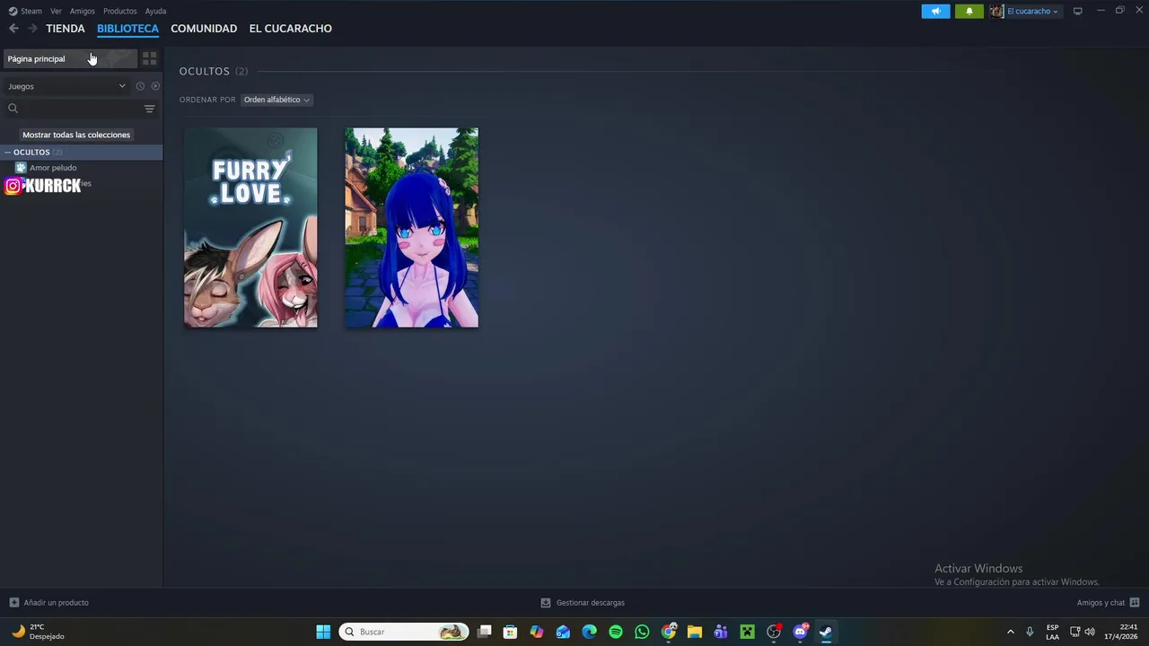Click Añadir un producto
Image resolution: width=1149 pixels, height=646 pixels.
[48, 603]
